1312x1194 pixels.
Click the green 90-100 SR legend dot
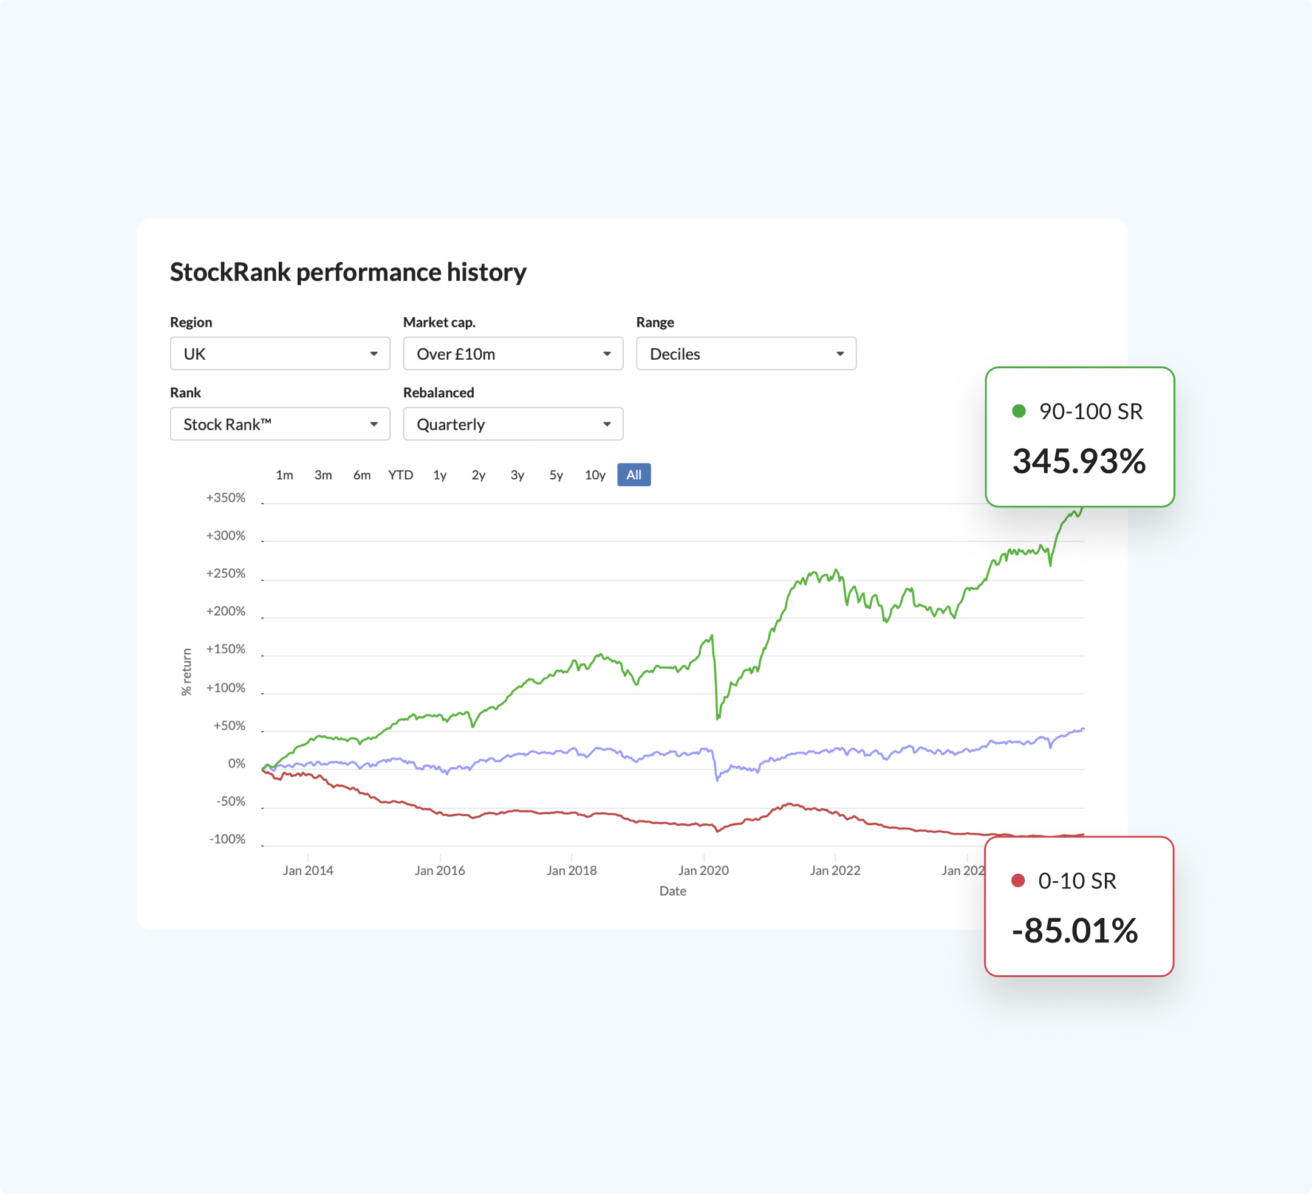[x=1018, y=411]
